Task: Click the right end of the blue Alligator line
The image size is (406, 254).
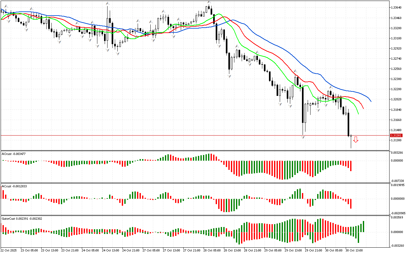Action: [371, 101]
